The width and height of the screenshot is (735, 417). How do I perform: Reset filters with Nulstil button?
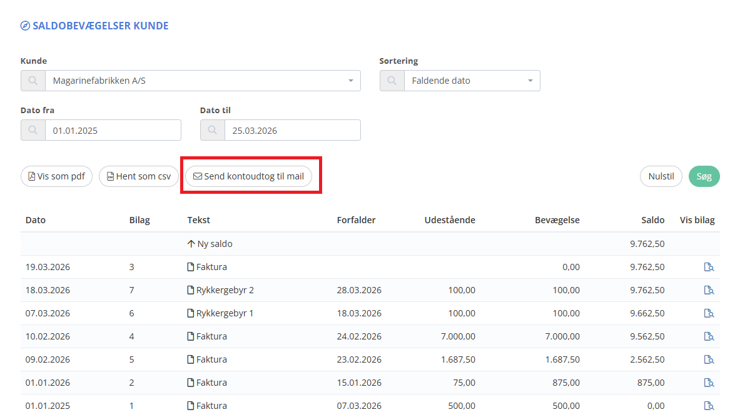[x=661, y=176]
